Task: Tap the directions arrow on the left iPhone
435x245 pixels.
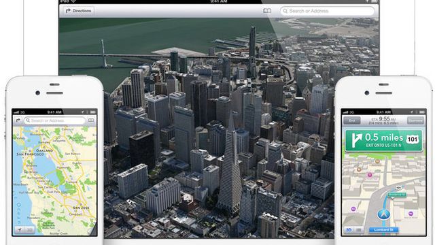Action: (18, 120)
